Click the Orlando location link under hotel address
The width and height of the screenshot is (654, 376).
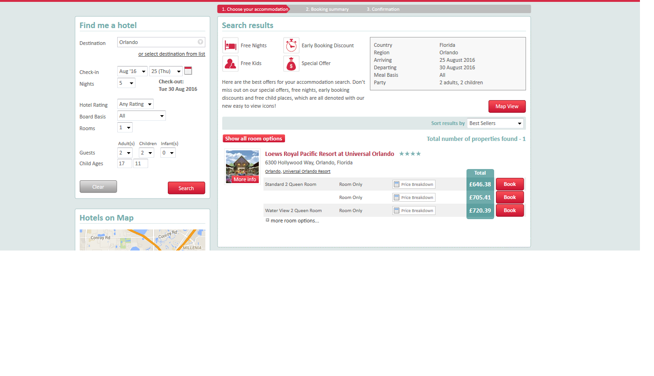pyautogui.click(x=273, y=171)
